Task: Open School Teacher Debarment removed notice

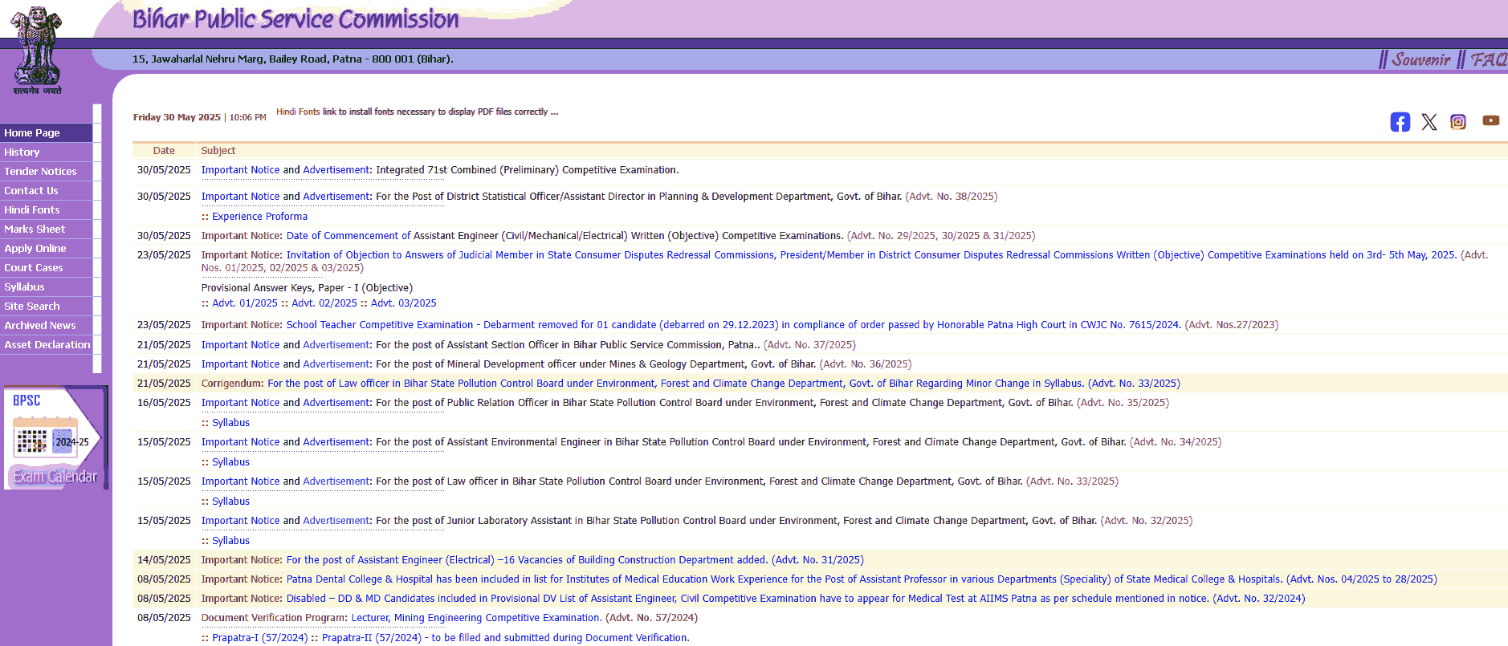Action: [x=734, y=325]
